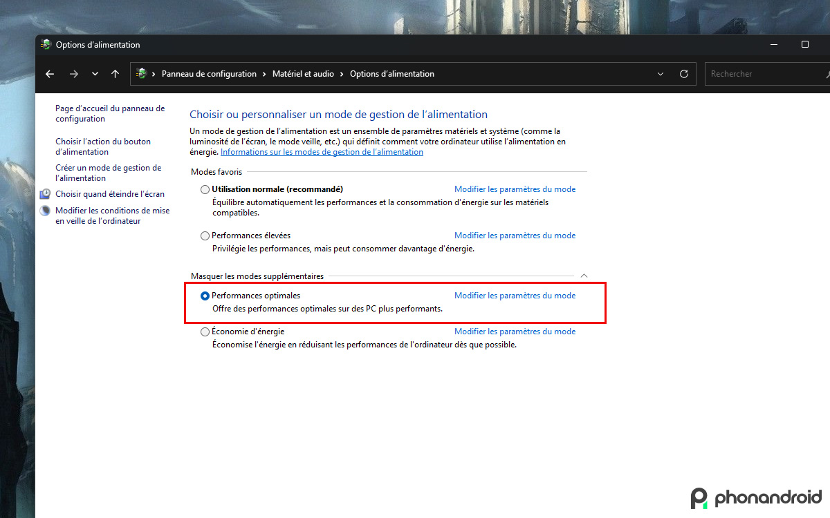Click the forward navigation arrow
Screen dimensions: 830x518
coord(73,74)
